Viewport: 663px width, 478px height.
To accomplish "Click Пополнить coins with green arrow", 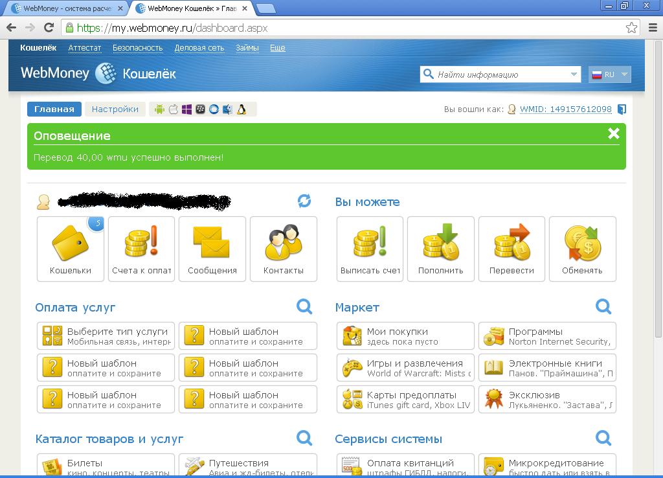I will tap(440, 249).
